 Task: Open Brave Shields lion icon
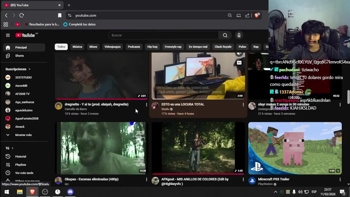[x=257, y=15]
